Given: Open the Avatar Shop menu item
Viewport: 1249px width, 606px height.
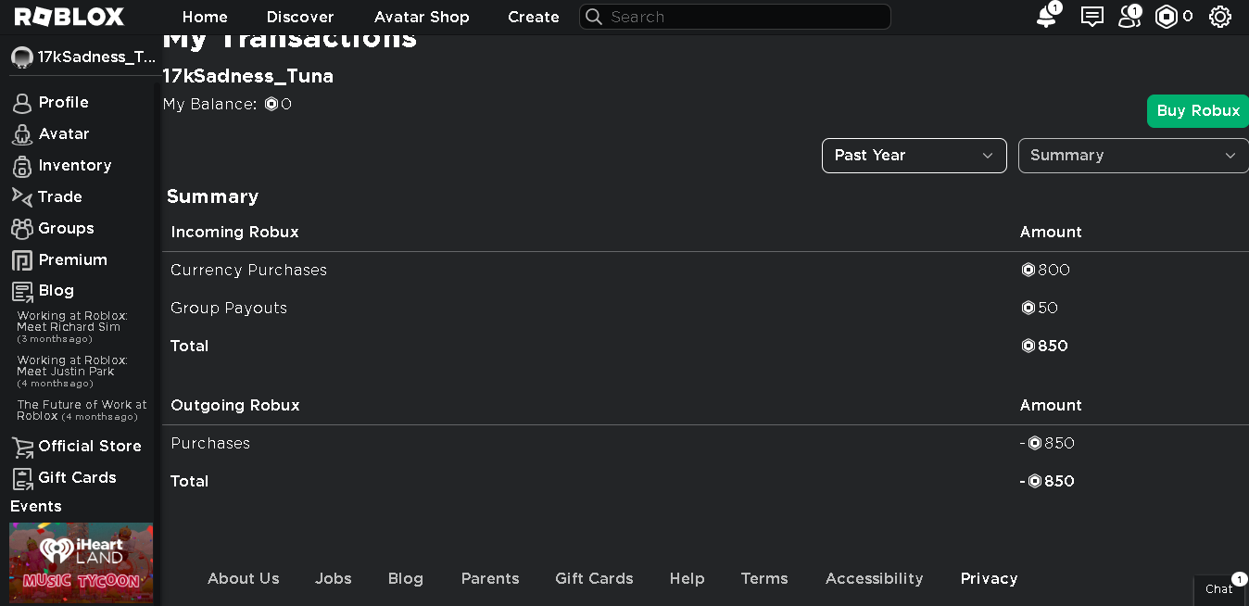Looking at the screenshot, I should pyautogui.click(x=422, y=17).
